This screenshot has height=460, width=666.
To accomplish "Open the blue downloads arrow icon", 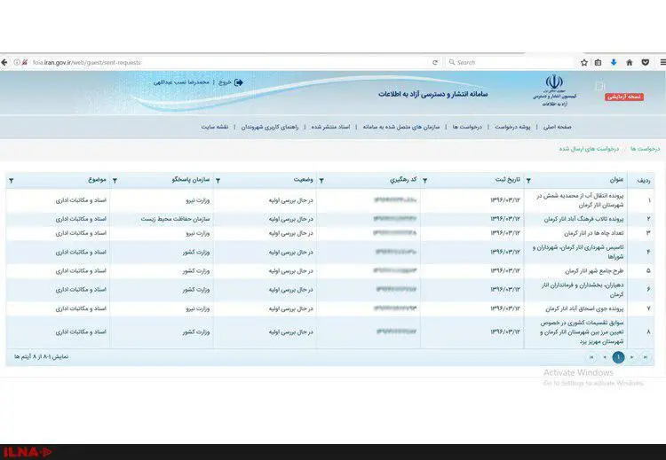I will coord(614,62).
